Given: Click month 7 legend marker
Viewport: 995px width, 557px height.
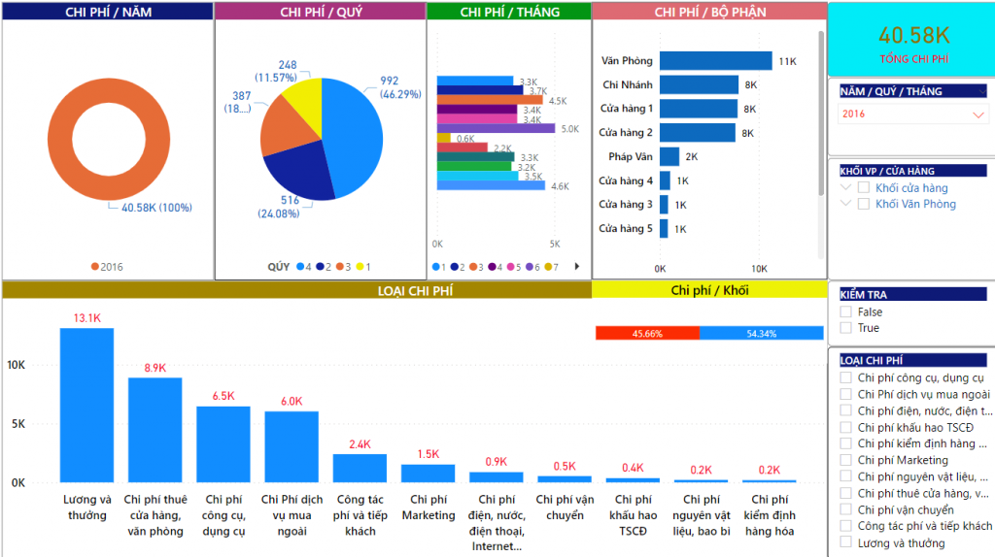Looking at the screenshot, I should point(548,268).
